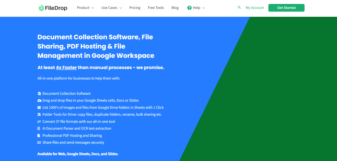Screen dimensions: 337x161
Task: Click AI Document Parser and OCR text
Action: [77, 128]
